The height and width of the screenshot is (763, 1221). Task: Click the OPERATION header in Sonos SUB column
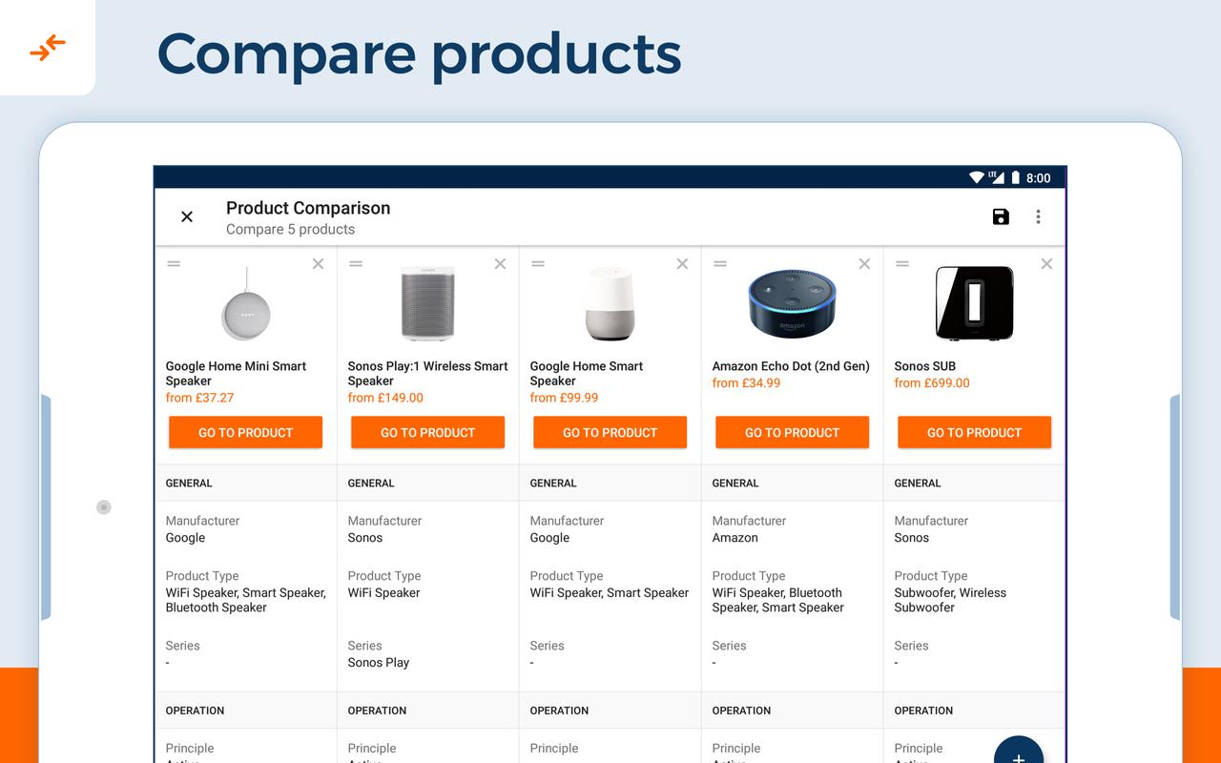click(923, 711)
